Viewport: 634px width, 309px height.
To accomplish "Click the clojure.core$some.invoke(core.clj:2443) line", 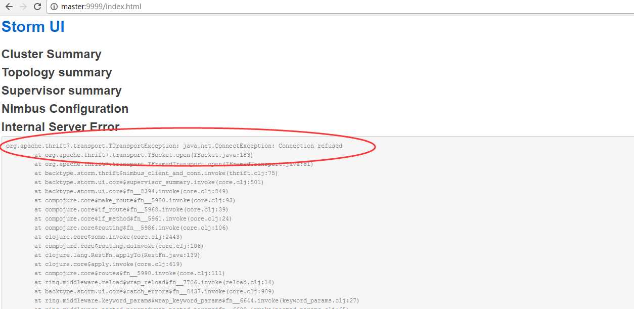I will point(109,237).
